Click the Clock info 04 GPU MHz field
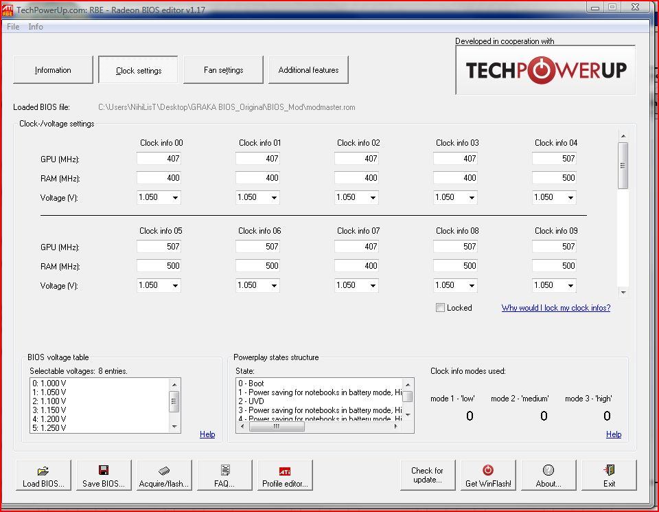Image resolution: width=659 pixels, height=512 pixels. click(554, 159)
